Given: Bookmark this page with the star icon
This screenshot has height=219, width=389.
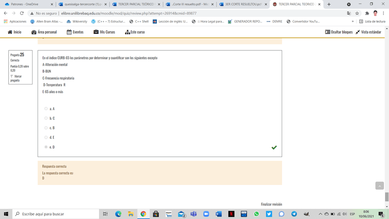Looking at the screenshot, I should pos(357,13).
